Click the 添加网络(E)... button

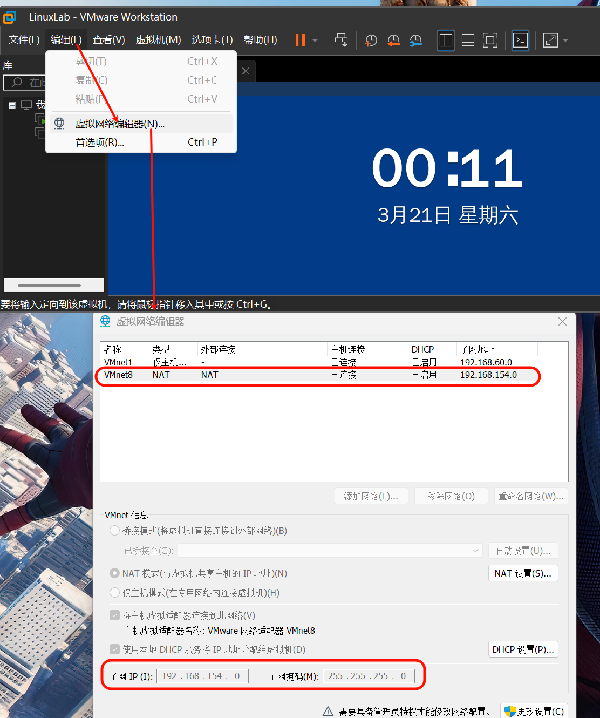tap(371, 496)
